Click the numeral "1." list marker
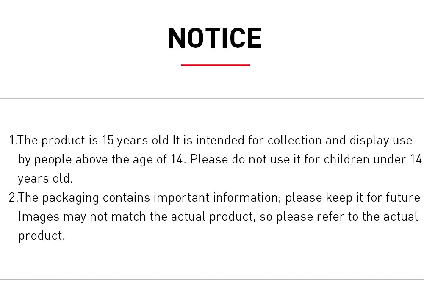This screenshot has height=302, width=424. pos(13,140)
